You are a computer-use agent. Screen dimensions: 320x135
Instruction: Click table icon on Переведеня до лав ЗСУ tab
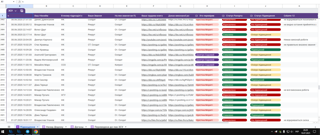tap(92, 127)
